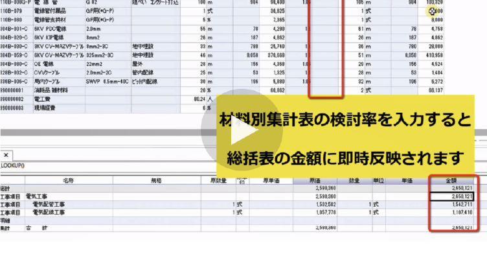The height and width of the screenshot is (258, 487).
Task: Click the 8mm2-3C specification cell
Action: tap(108, 46)
